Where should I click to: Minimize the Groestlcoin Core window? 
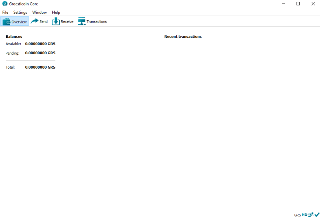[283, 4]
